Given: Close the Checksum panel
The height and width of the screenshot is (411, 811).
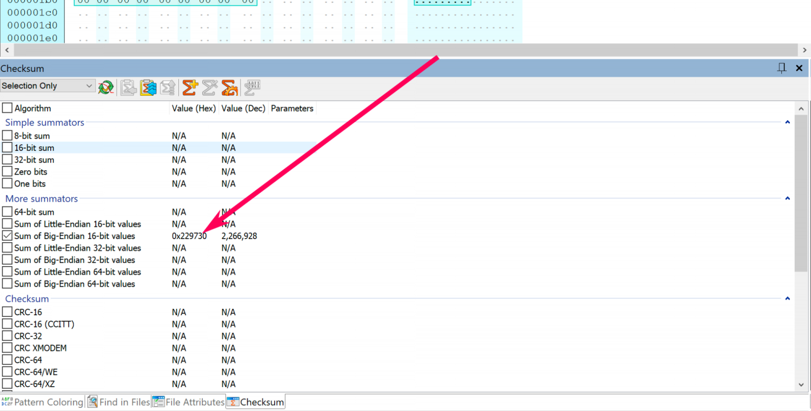Looking at the screenshot, I should coord(799,68).
